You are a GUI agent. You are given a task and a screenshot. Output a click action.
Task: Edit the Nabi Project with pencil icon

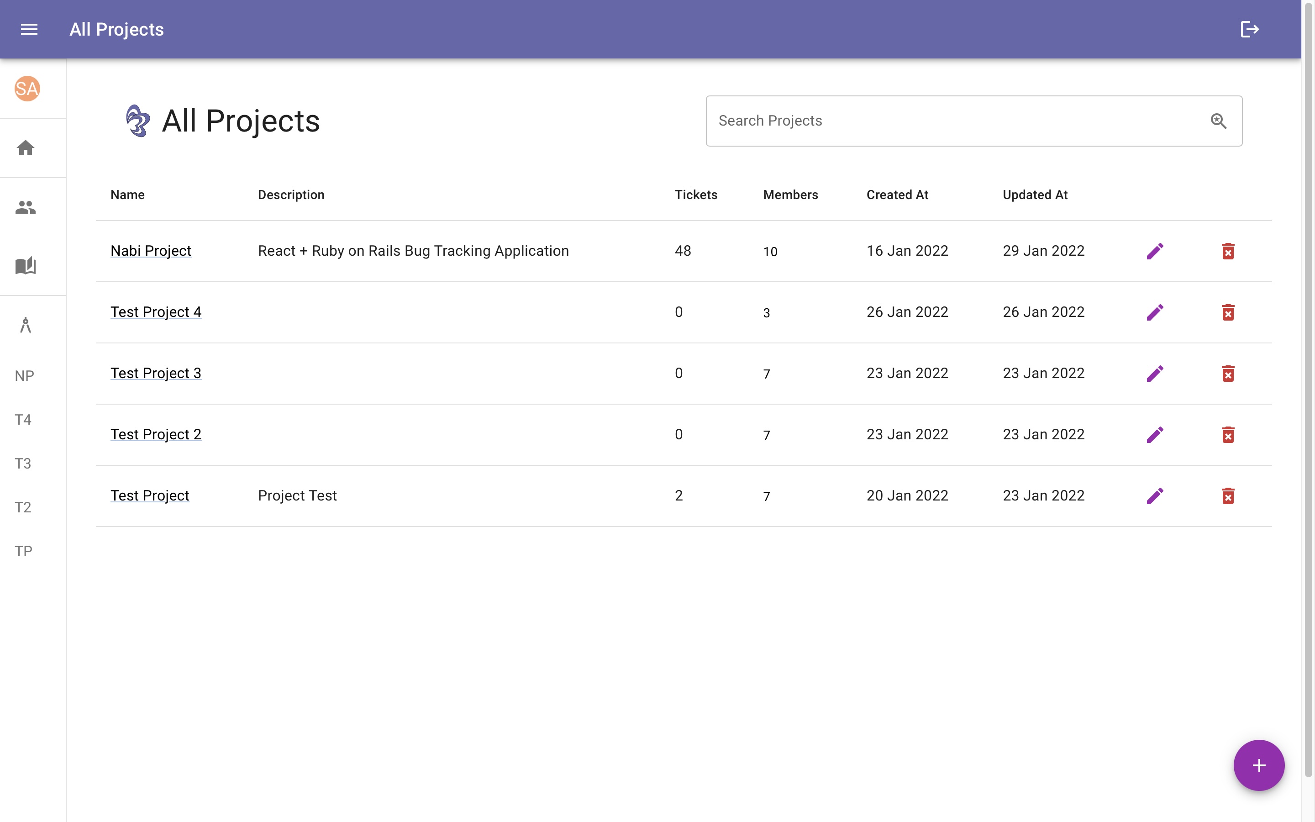(x=1155, y=251)
